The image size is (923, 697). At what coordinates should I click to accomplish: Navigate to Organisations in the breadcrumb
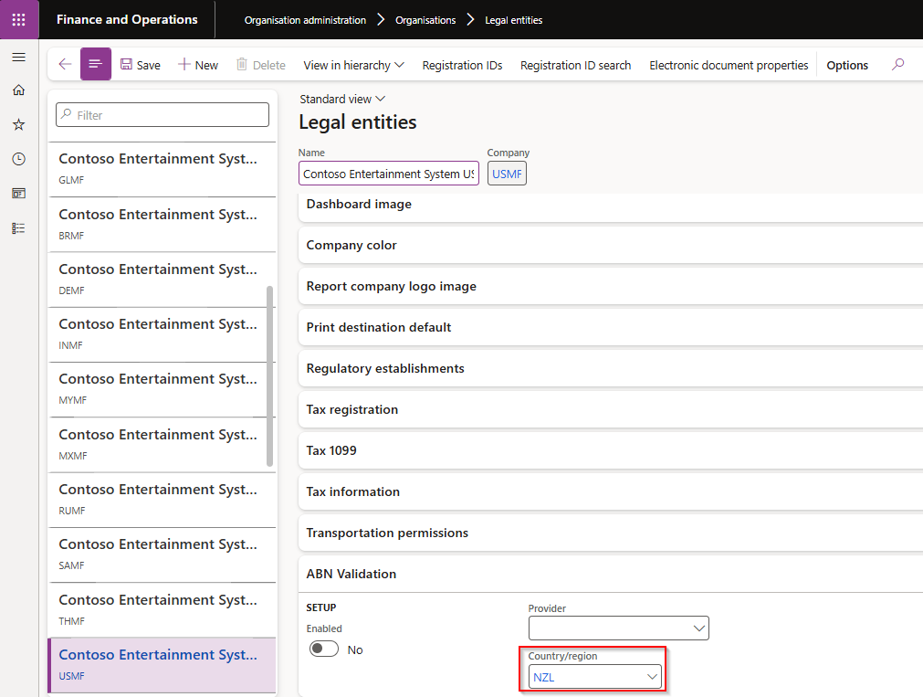click(425, 19)
